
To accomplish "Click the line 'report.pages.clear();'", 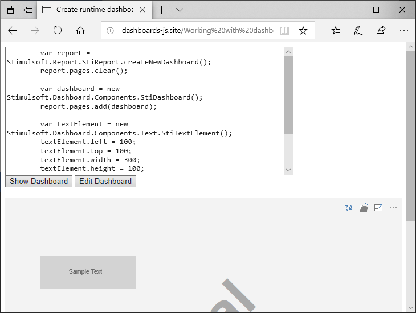I will pos(84,71).
